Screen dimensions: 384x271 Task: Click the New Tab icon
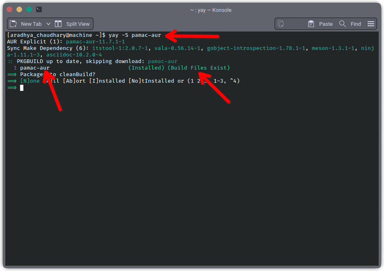[13, 24]
